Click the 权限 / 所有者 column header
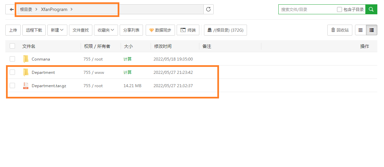This screenshot has height=167, width=384. (97, 46)
